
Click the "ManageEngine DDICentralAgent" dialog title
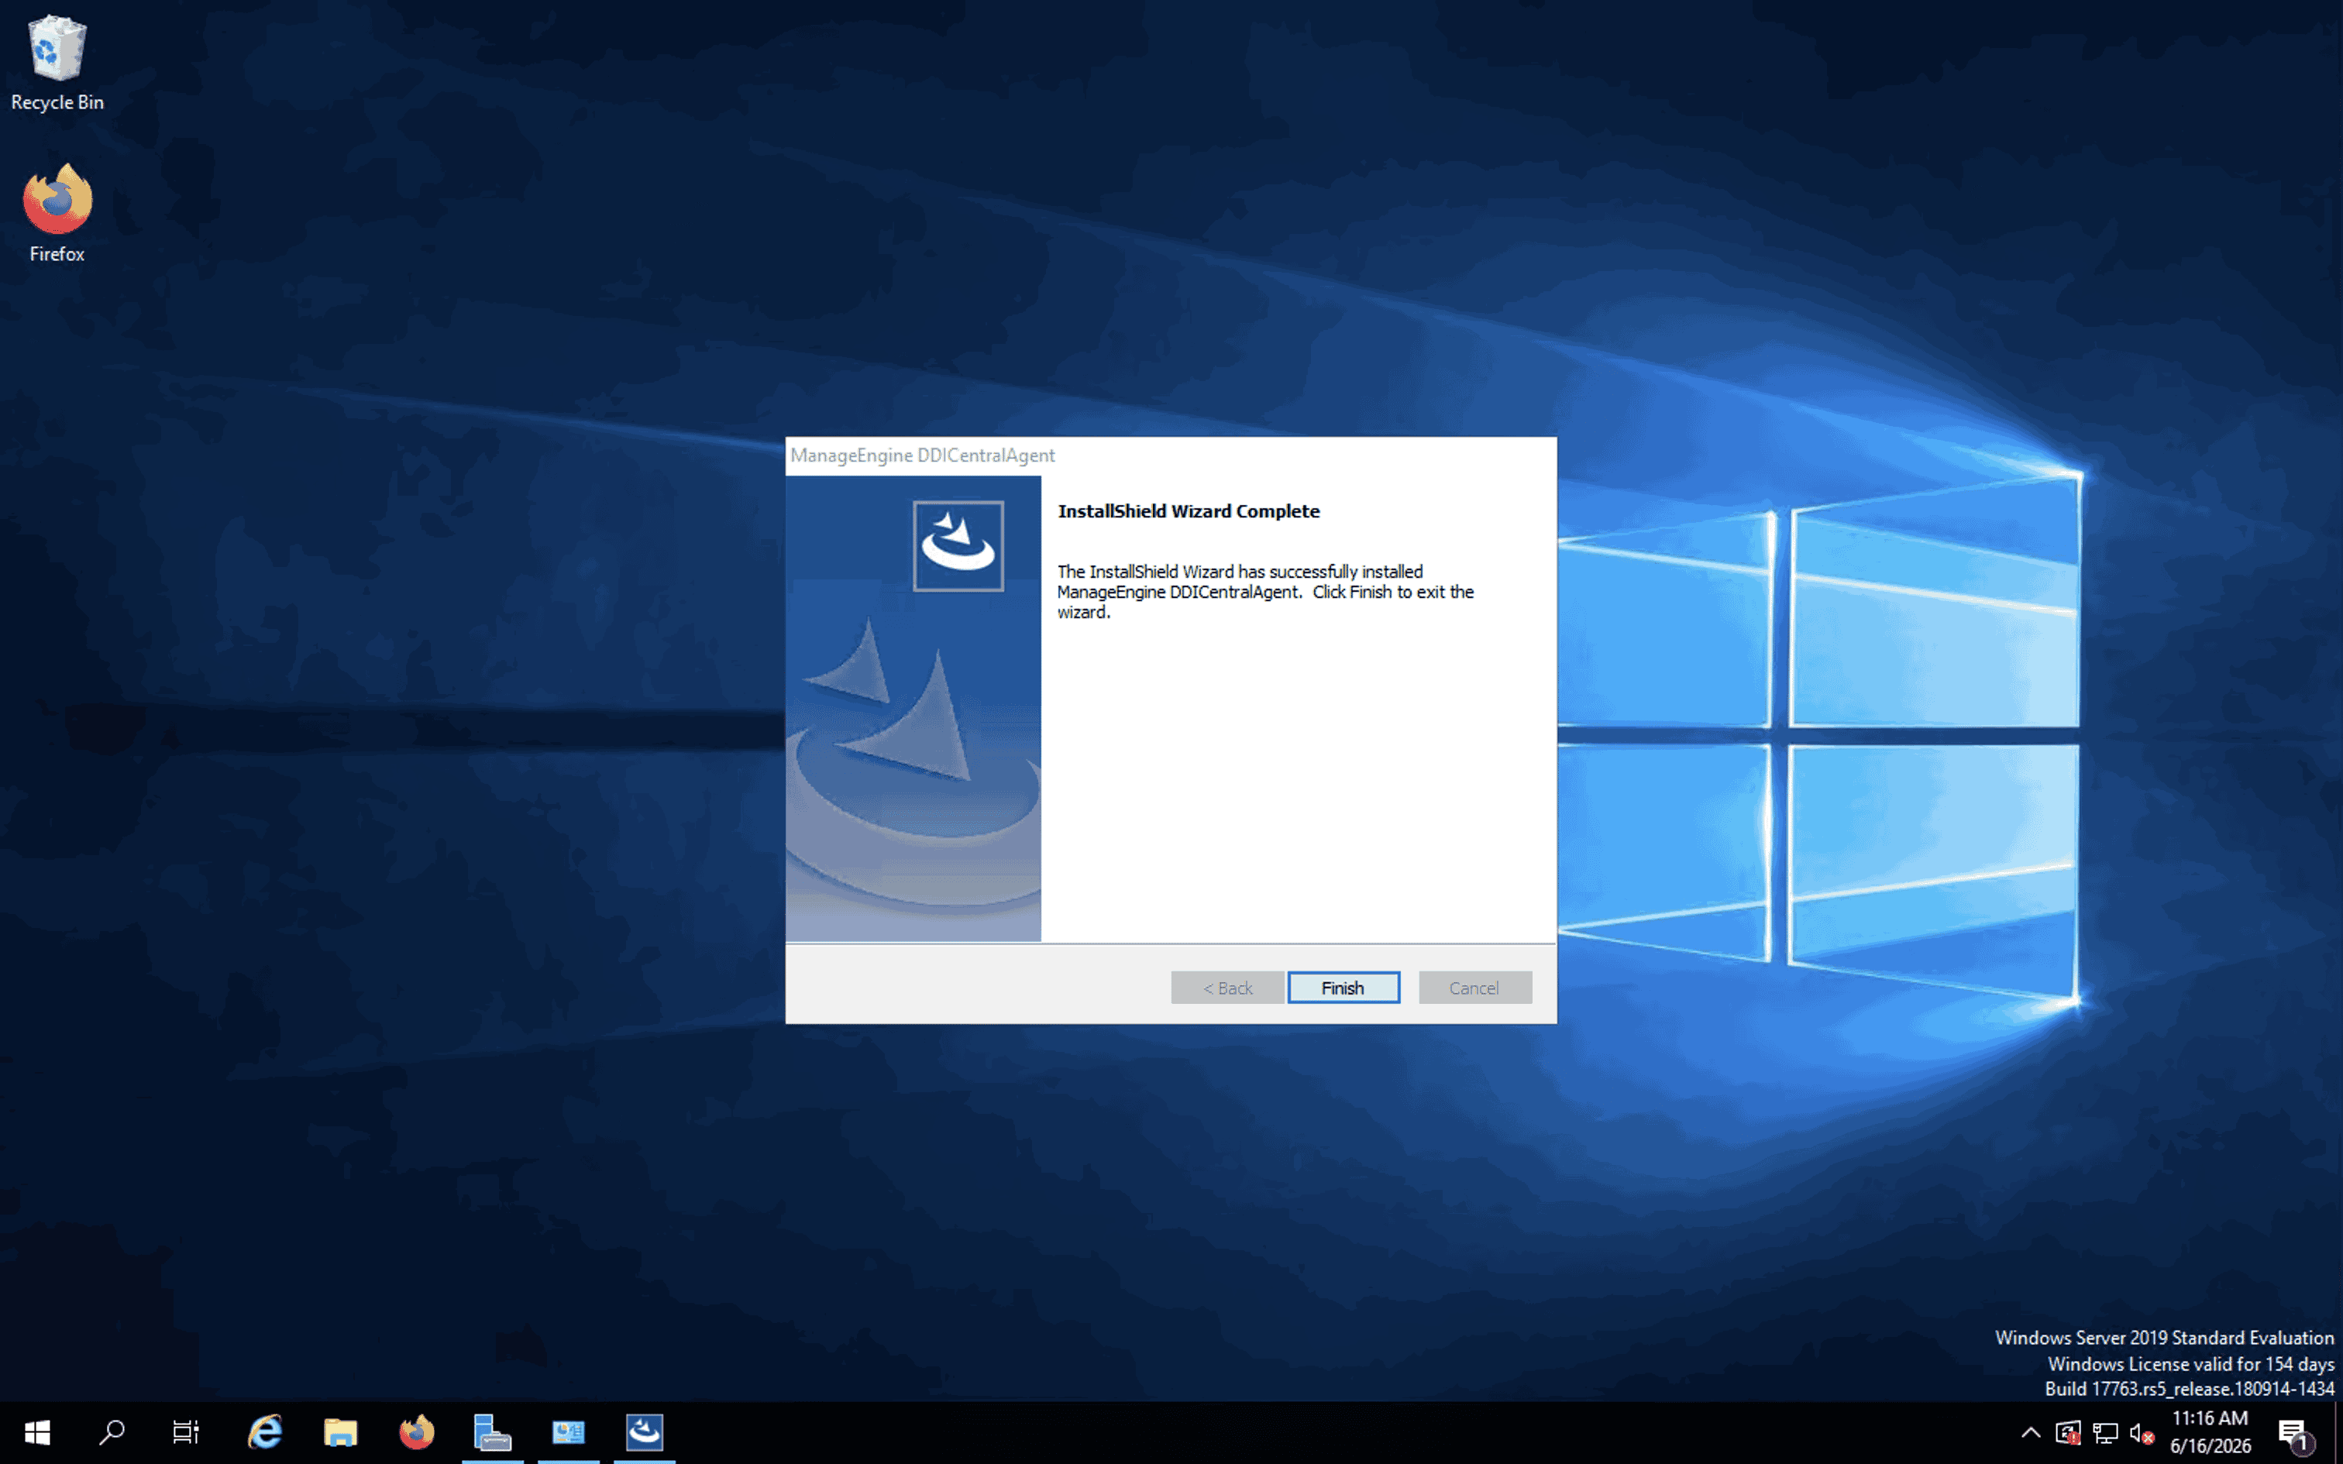(922, 455)
